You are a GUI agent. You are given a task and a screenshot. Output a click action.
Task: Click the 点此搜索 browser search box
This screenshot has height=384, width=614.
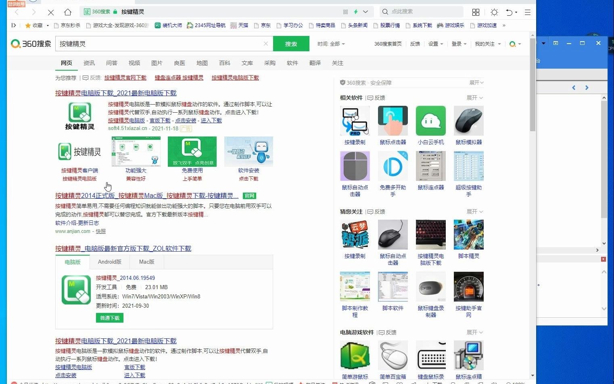tap(422, 12)
